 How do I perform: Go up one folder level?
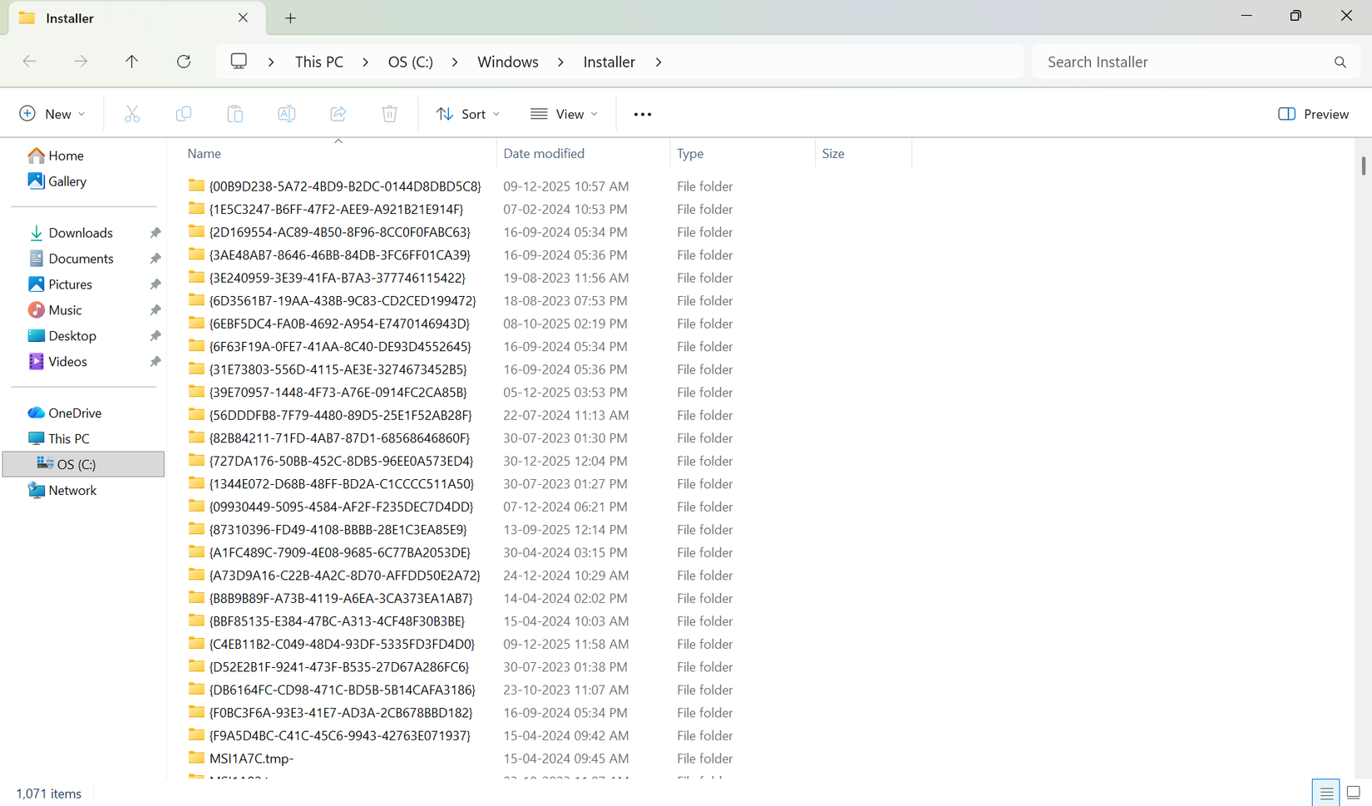coord(131,62)
